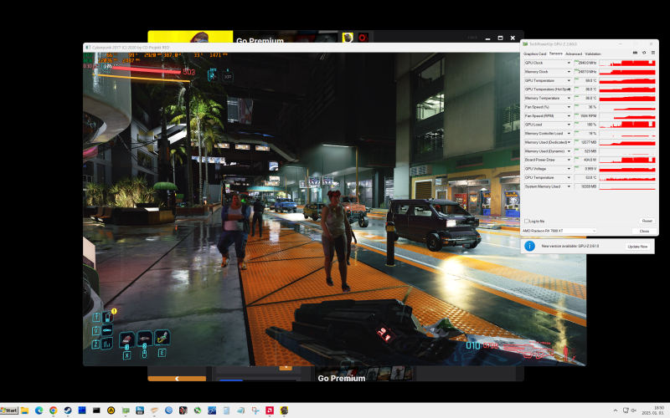Click Go Premium at the launcher top
Viewport: 670px width, 418px height.
pyautogui.click(x=260, y=40)
